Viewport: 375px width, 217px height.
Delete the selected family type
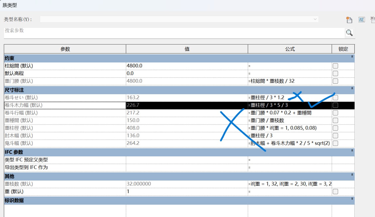(x=373, y=20)
